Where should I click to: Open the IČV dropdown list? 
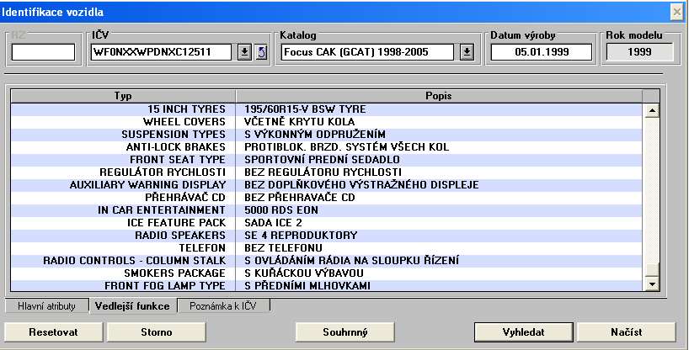[243, 52]
